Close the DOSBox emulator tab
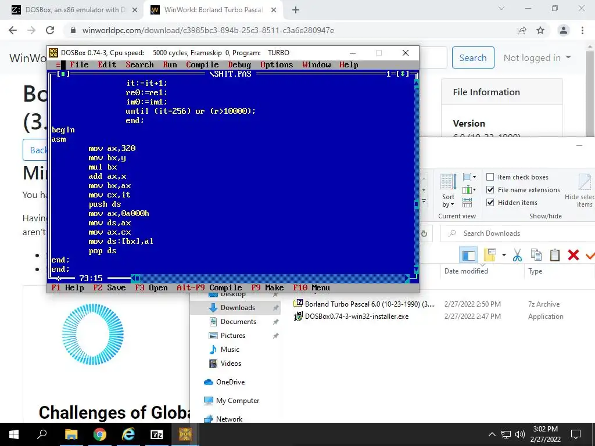 point(135,10)
